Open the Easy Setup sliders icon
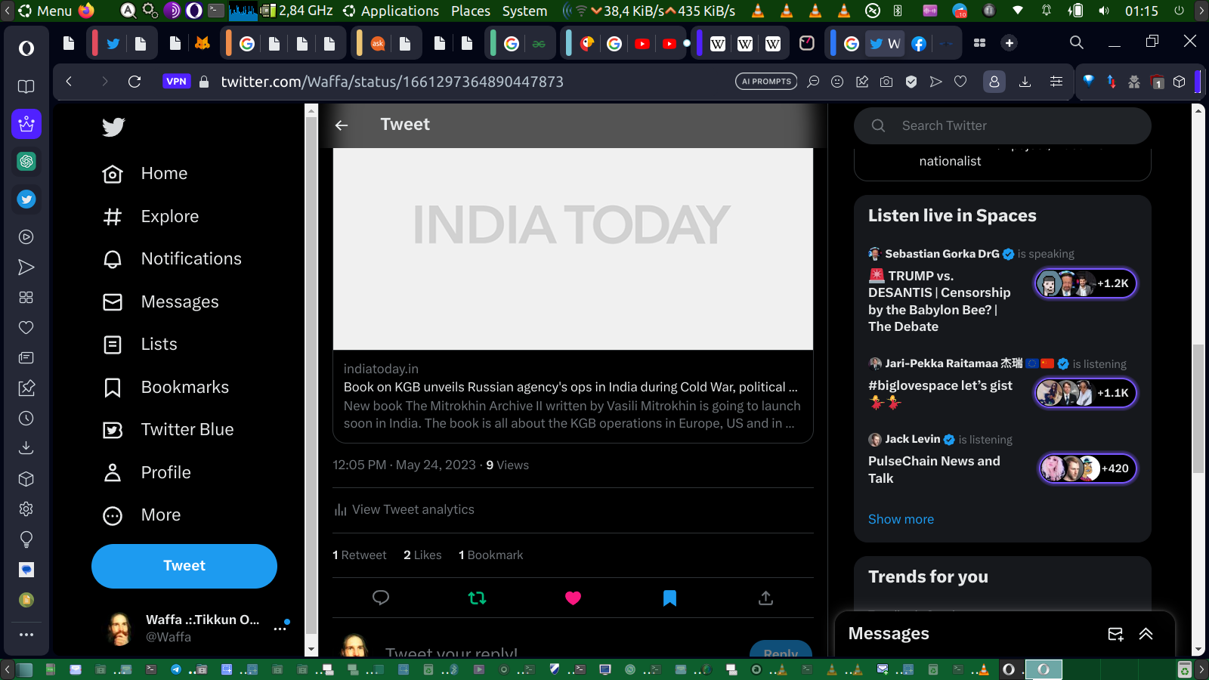The image size is (1209, 680). (1056, 82)
